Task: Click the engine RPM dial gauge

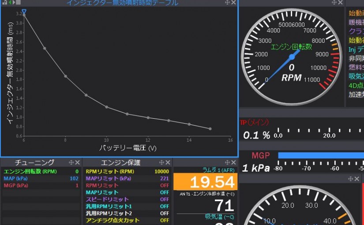Action: [x=292, y=57]
